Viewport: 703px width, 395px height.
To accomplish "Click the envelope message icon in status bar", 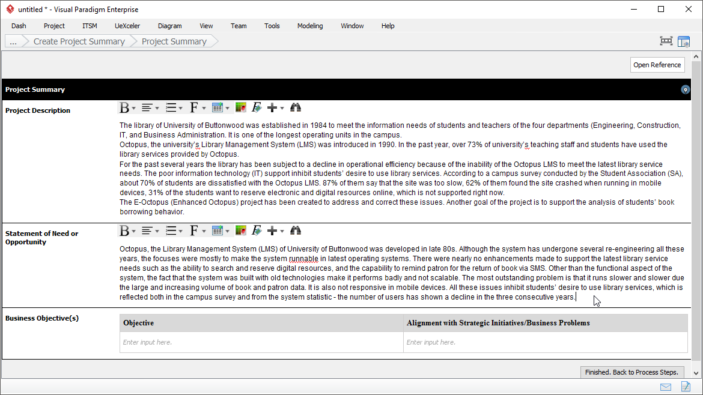I will click(666, 387).
